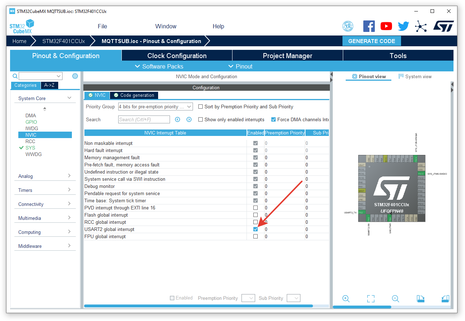Open the bottom Sub Priority dropdown
Image resolution: width=465 pixels, height=321 pixels.
click(x=293, y=298)
